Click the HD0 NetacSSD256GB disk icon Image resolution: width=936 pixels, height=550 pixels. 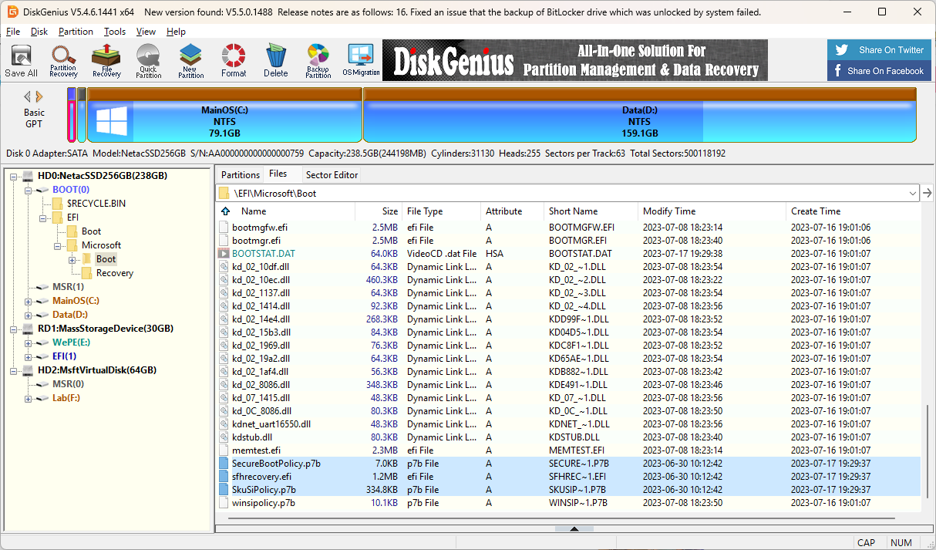pyautogui.click(x=29, y=176)
